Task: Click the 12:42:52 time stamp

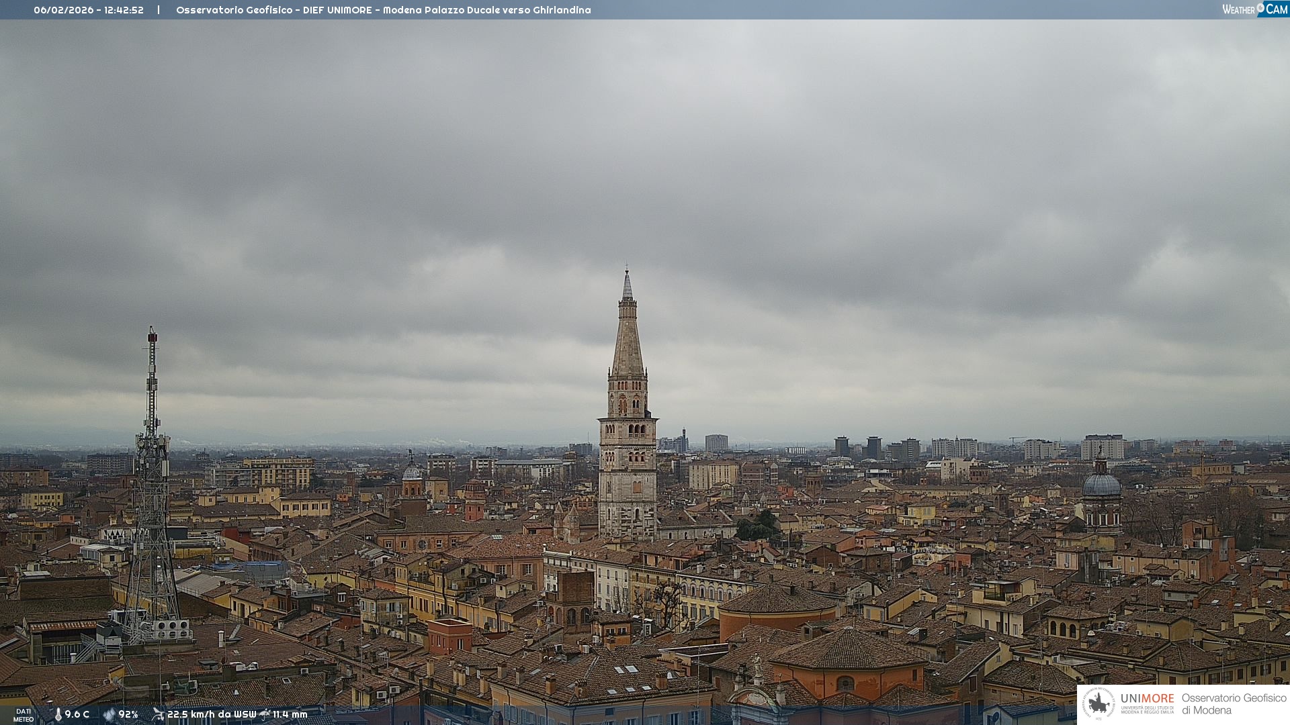Action: [124, 10]
